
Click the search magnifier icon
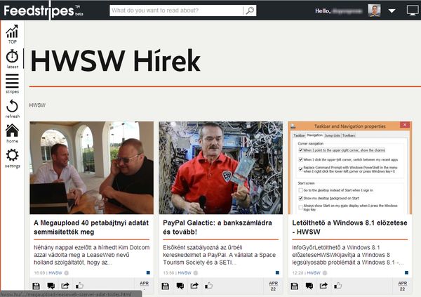pos(250,11)
